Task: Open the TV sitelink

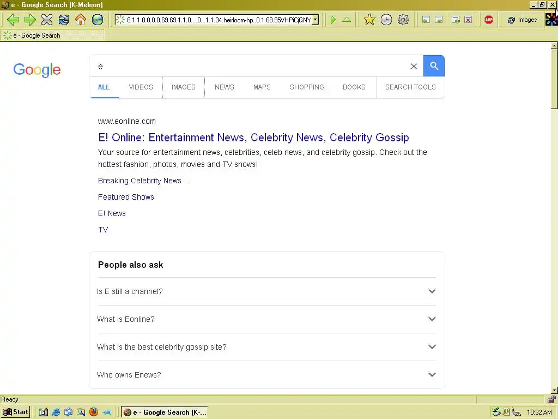Action: pyautogui.click(x=103, y=230)
